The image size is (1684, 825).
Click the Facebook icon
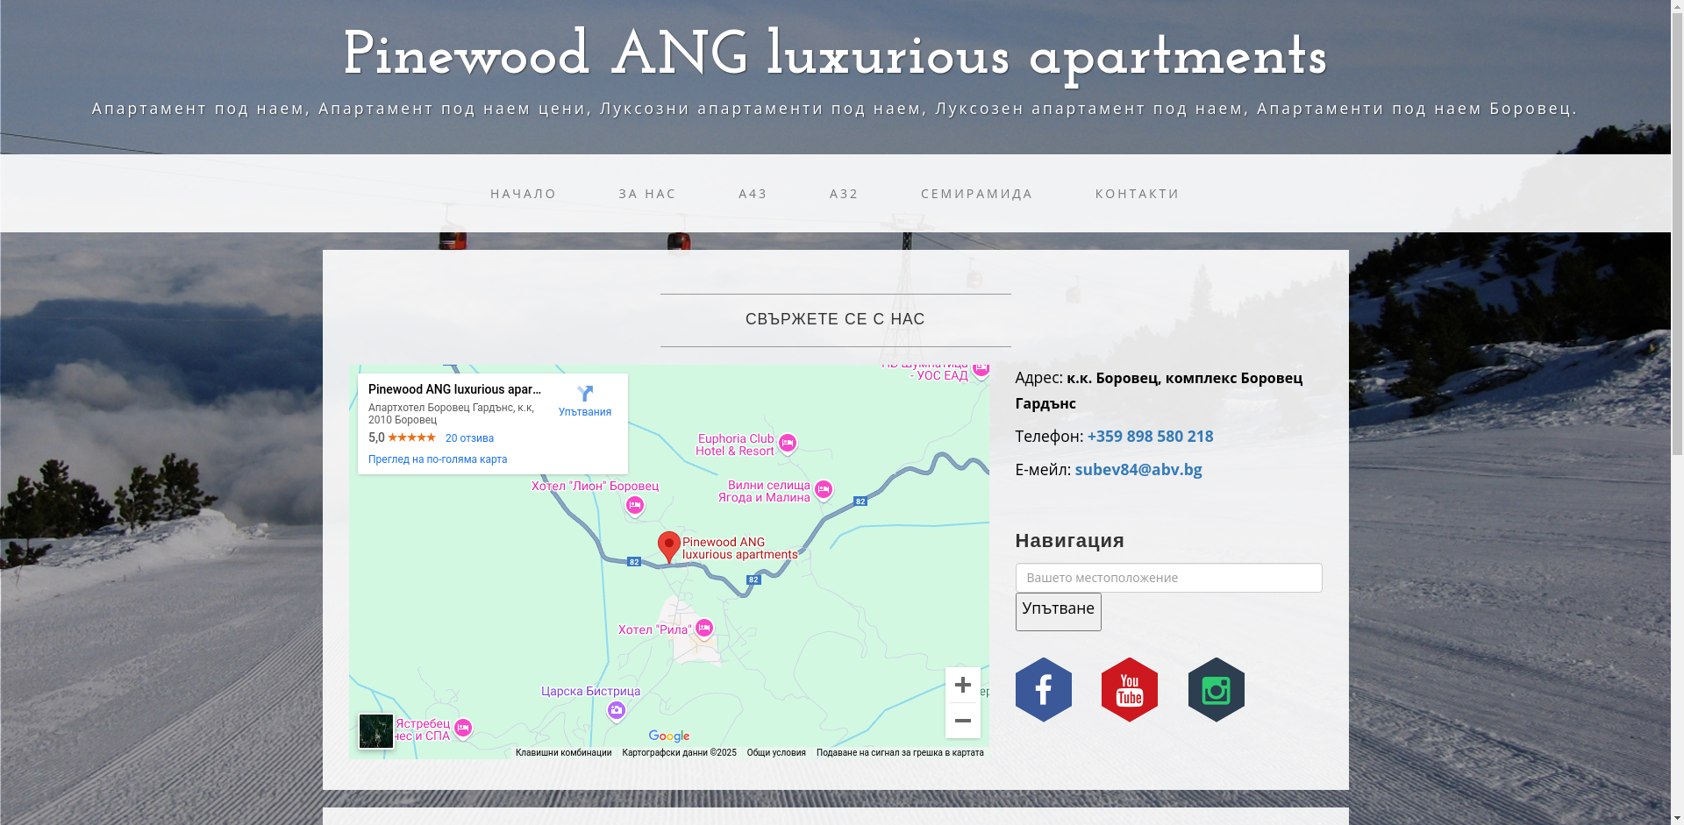(1043, 689)
